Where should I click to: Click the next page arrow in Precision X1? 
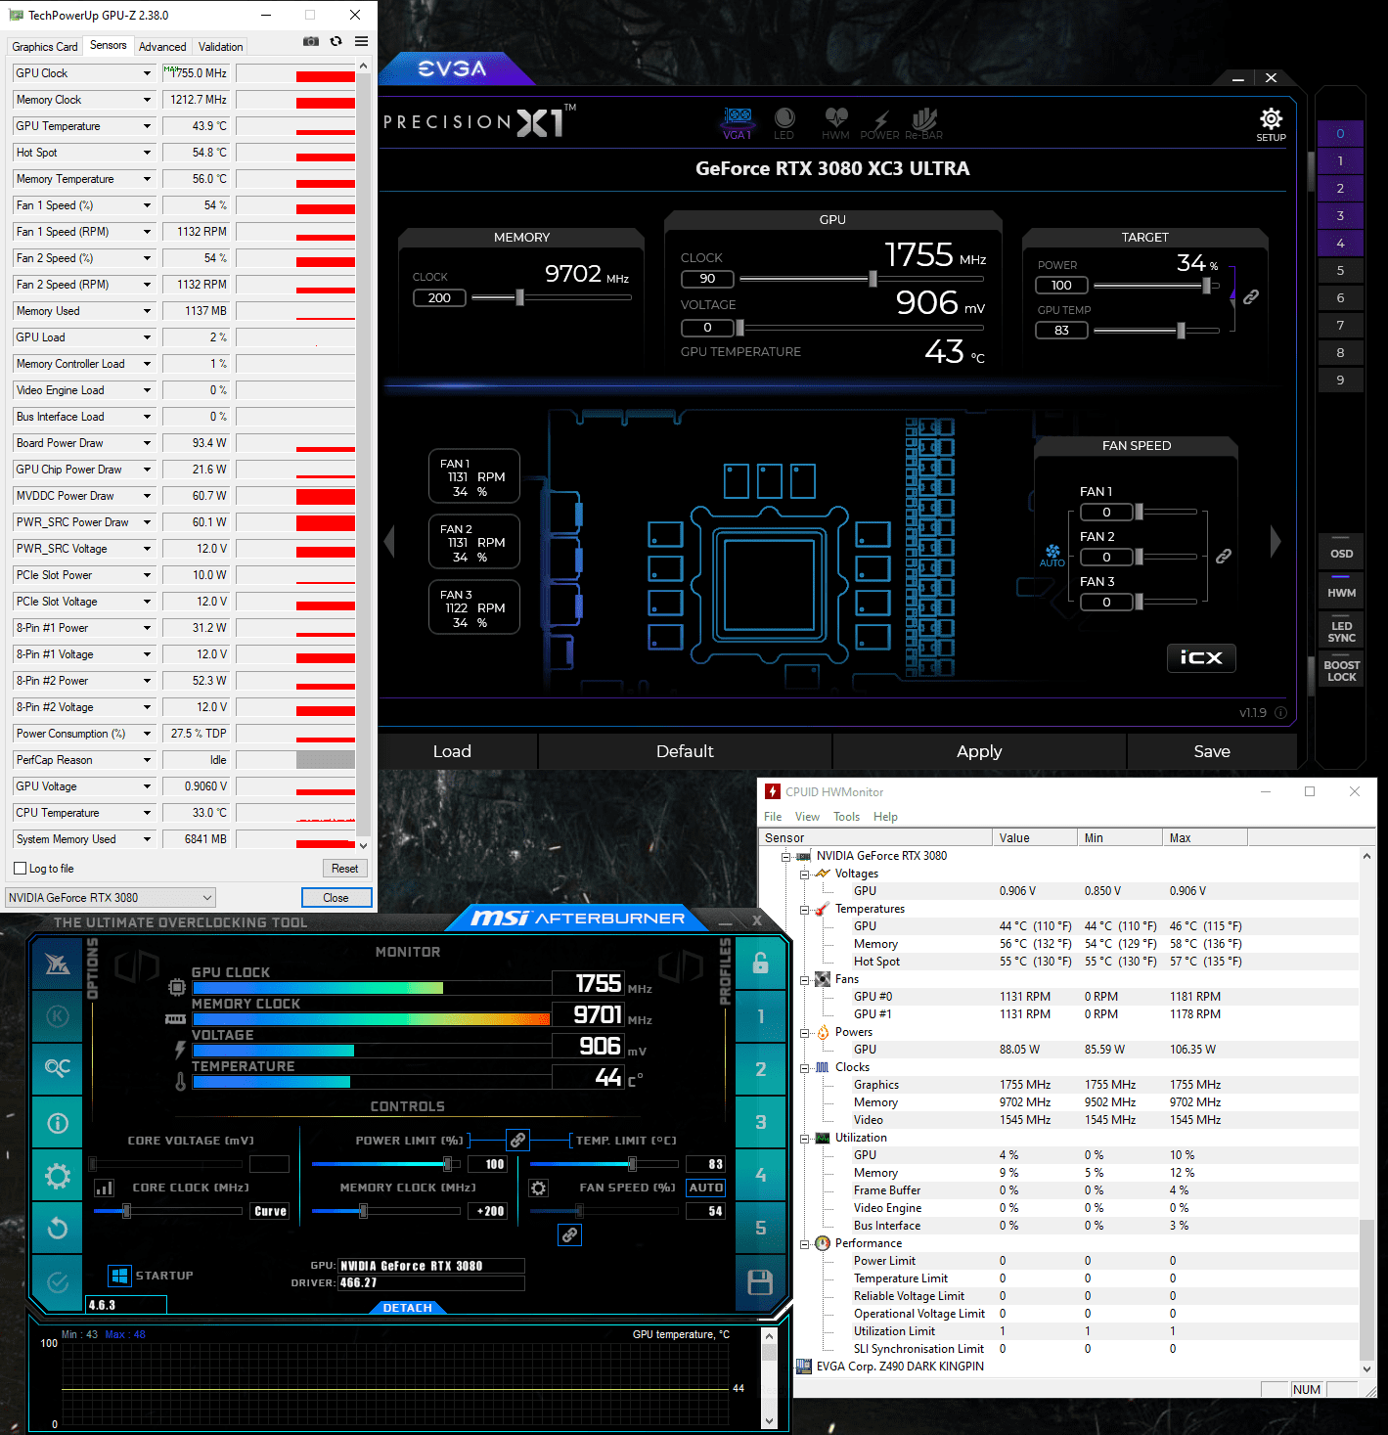[1275, 541]
